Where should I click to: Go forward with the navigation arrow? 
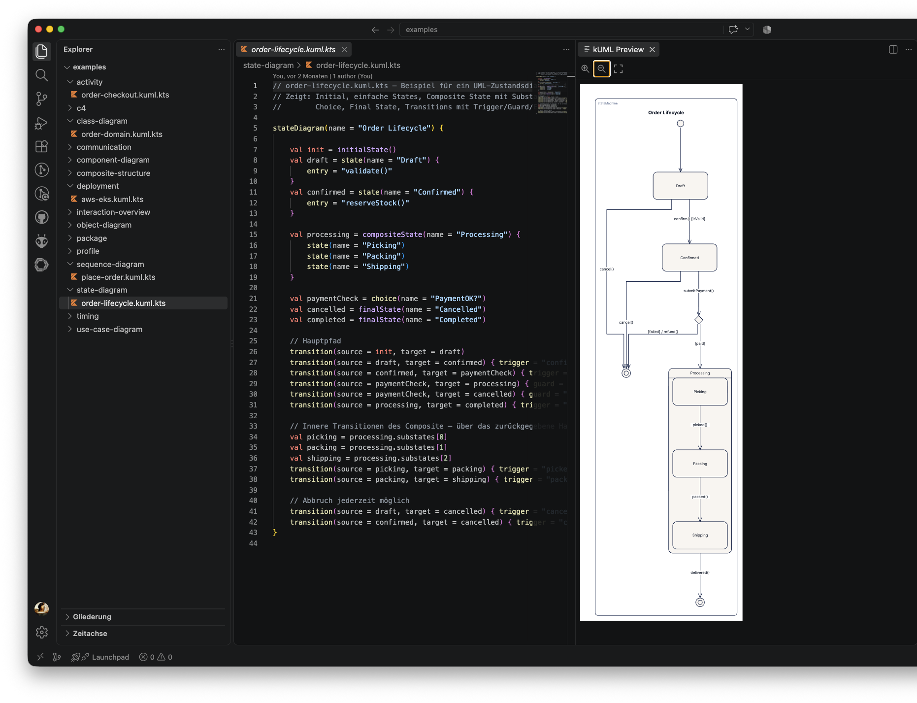[x=391, y=30]
